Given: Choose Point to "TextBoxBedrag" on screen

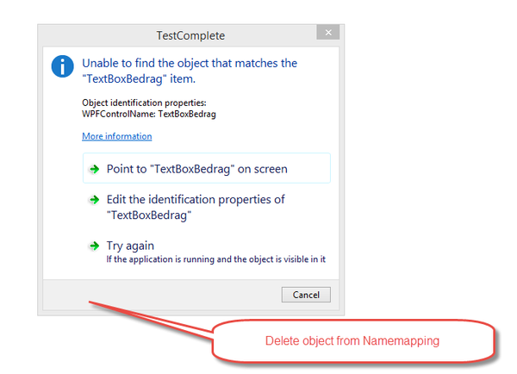Looking at the screenshot, I should coord(196,169).
